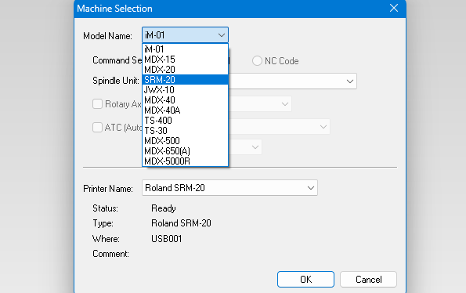Pick MDX-650(A) from the model list
This screenshot has height=293, width=466.
185,151
